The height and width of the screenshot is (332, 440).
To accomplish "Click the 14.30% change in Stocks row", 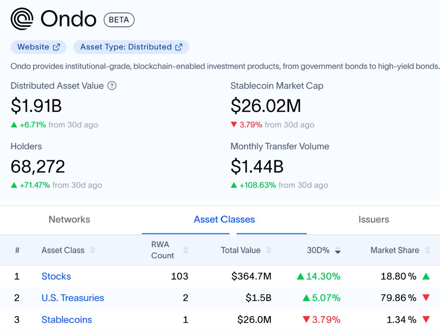I will coord(323,276).
